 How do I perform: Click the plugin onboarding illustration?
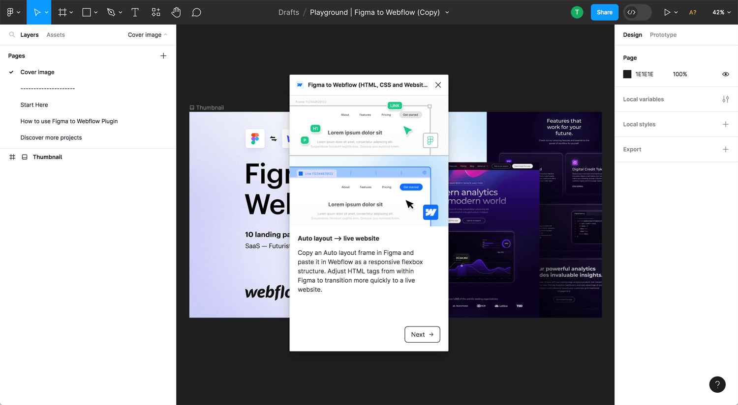tap(369, 161)
